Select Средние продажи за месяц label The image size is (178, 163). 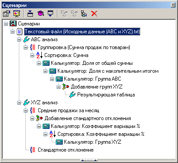click(68, 110)
